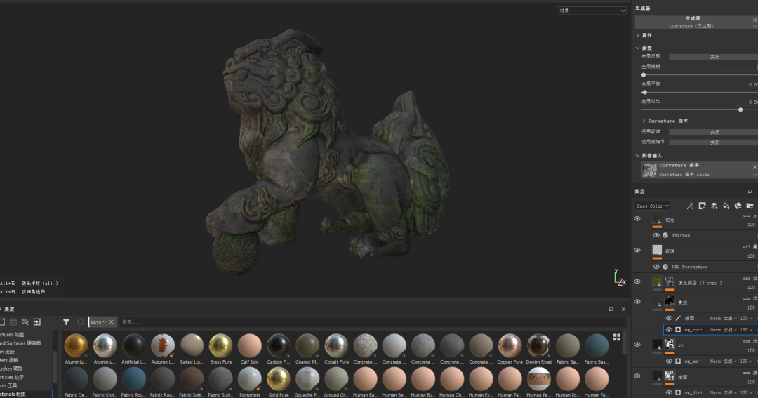Click the add paint layer icon

click(x=714, y=206)
